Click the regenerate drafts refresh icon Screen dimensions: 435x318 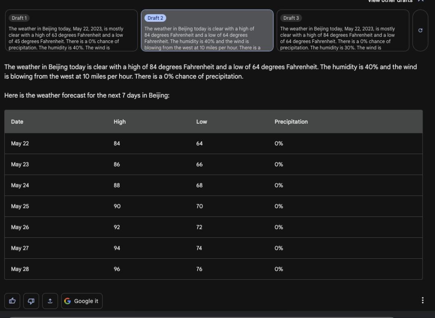pyautogui.click(x=420, y=30)
